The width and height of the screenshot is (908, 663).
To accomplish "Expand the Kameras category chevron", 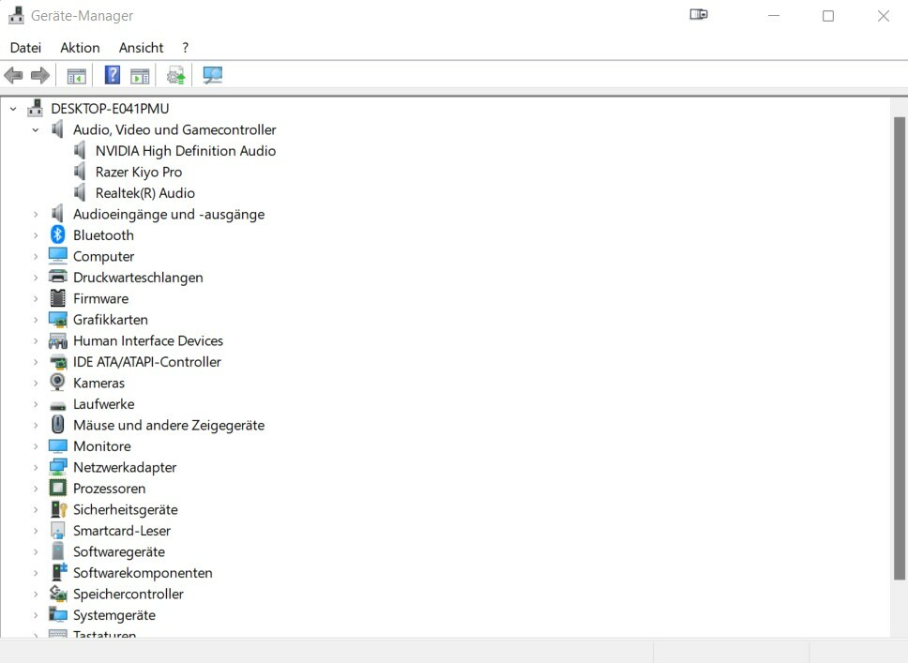I will tap(36, 383).
